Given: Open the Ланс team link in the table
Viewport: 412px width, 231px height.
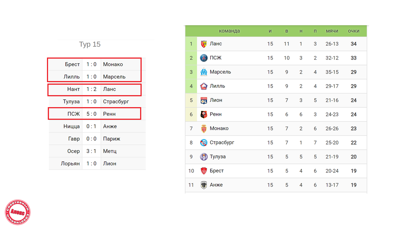Looking at the screenshot, I should [216, 44].
